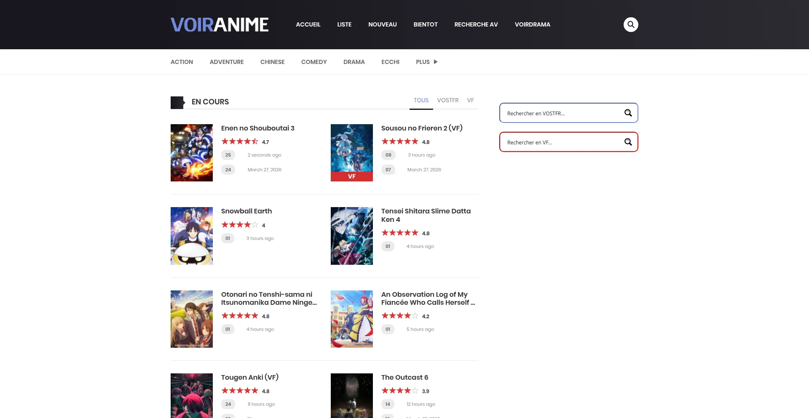
Task: Select the ECCHI genre
Action: point(390,62)
